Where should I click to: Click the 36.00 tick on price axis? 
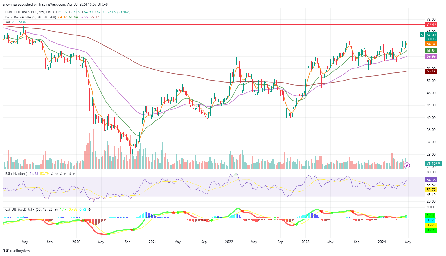point(431,130)
